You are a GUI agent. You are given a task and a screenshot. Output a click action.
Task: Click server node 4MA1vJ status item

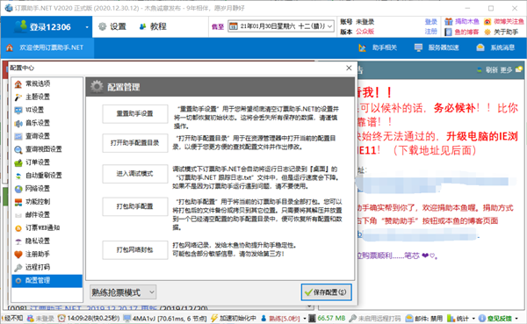[165, 318]
